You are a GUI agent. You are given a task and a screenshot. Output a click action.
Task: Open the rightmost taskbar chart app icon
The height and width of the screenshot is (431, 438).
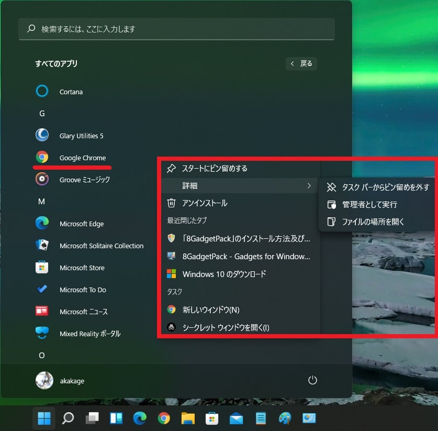[309, 418]
